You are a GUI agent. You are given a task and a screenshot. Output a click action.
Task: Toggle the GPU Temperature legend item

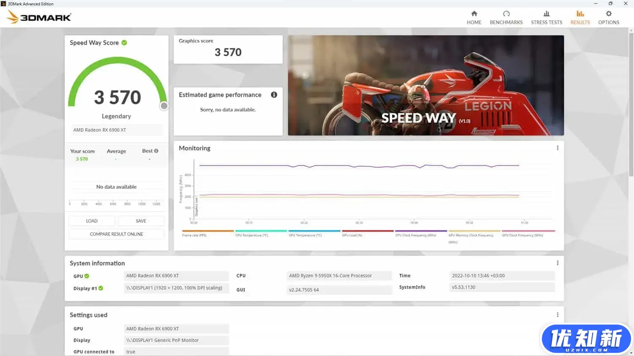[x=305, y=235]
